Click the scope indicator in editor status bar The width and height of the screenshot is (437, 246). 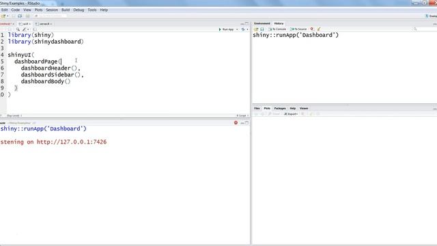[14, 115]
